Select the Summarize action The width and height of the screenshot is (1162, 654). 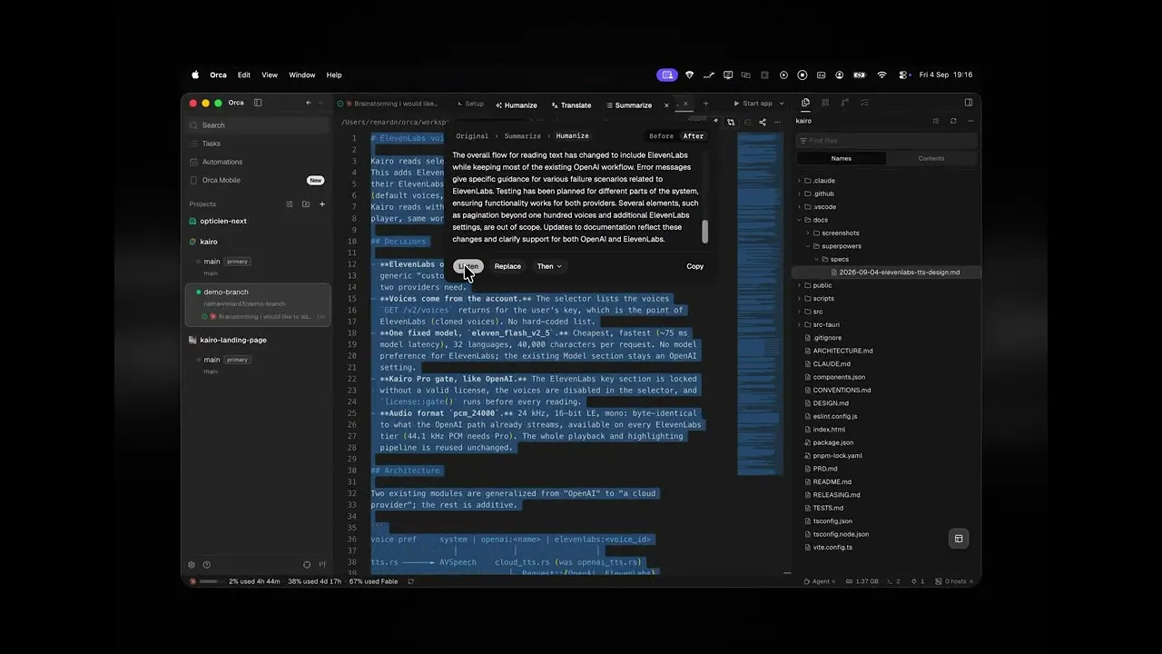tap(628, 105)
